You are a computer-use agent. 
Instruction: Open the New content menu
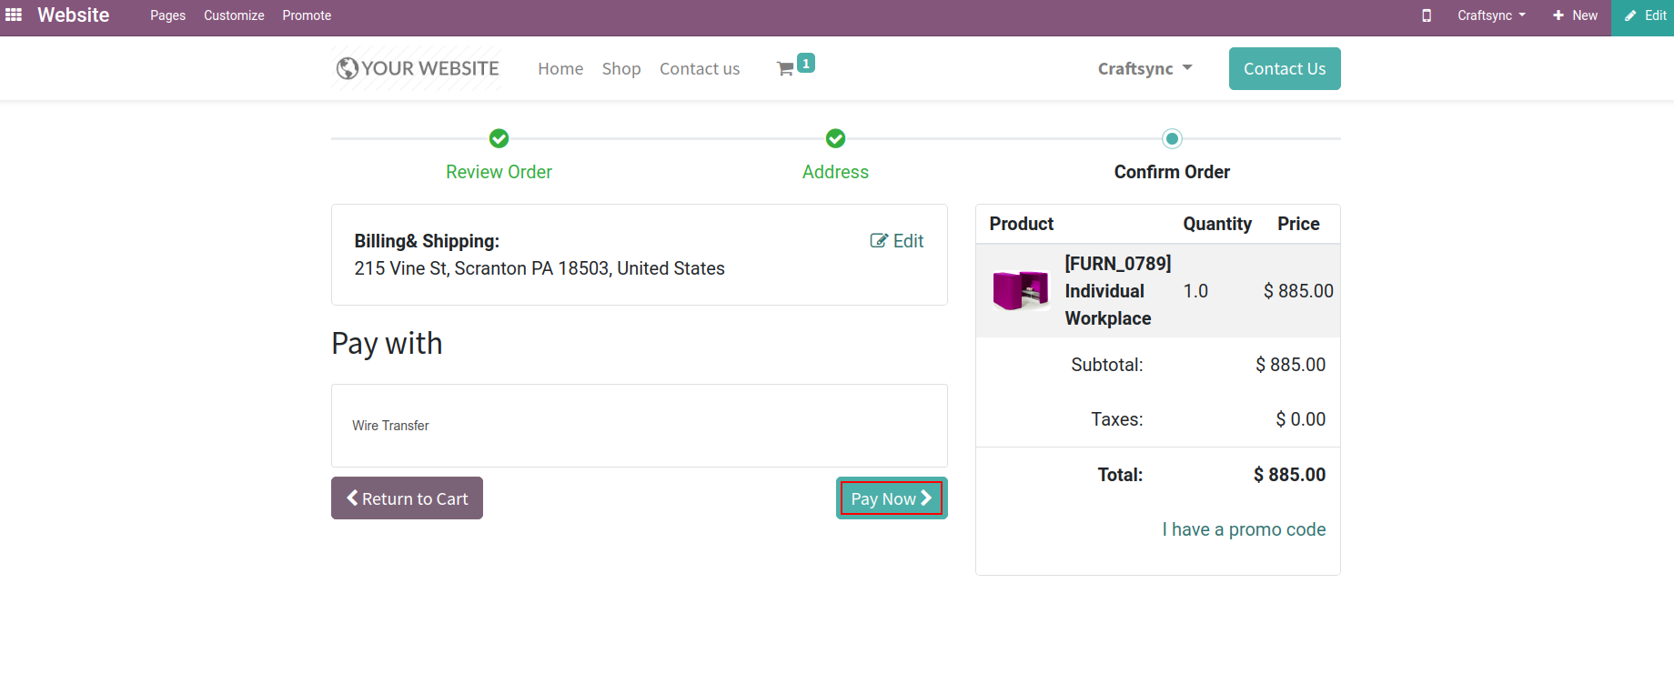point(1575,15)
